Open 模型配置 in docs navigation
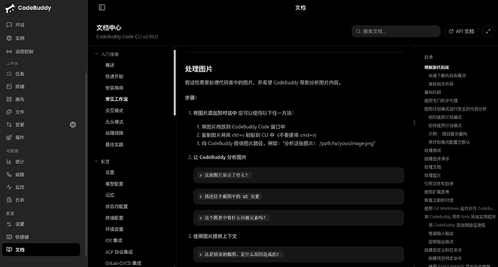Image resolution: width=498 pixels, height=267 pixels. click(x=114, y=184)
